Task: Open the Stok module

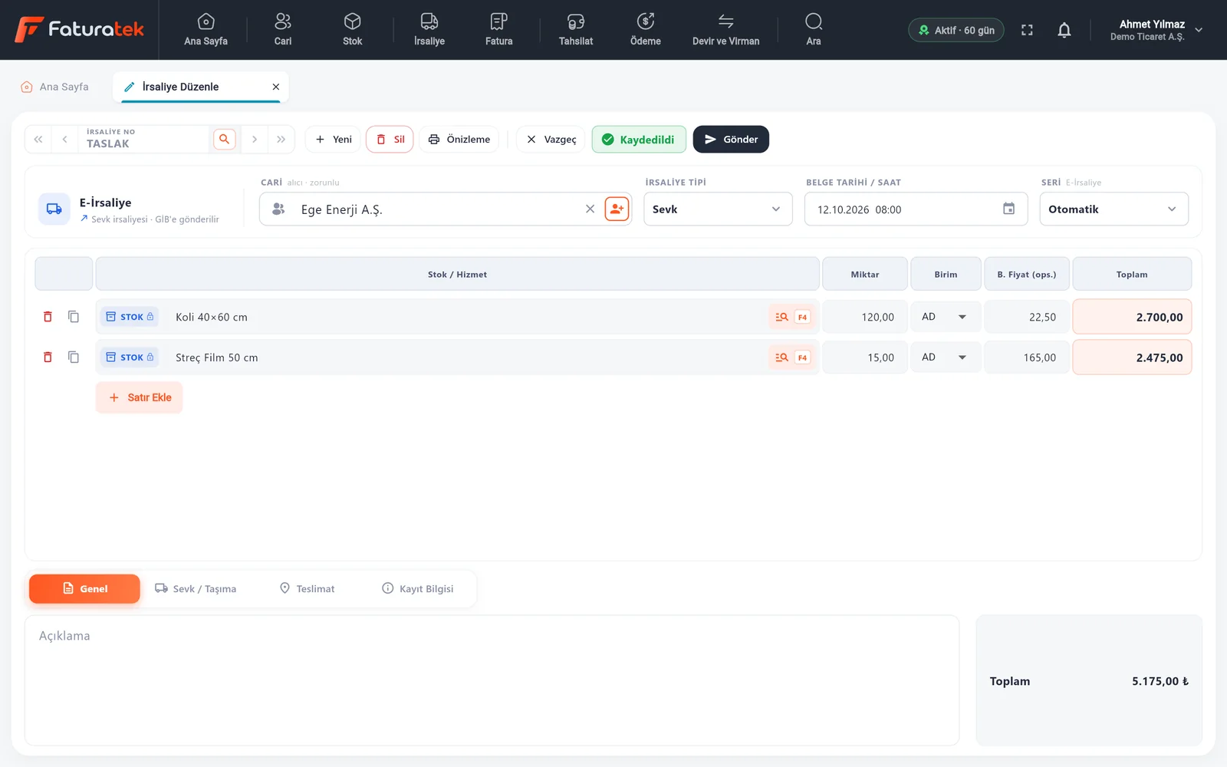Action: [352, 30]
